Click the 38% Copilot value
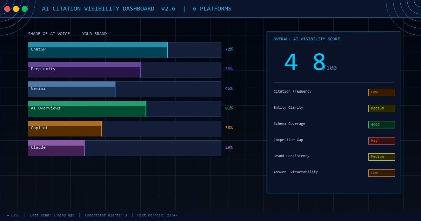 coord(229,128)
